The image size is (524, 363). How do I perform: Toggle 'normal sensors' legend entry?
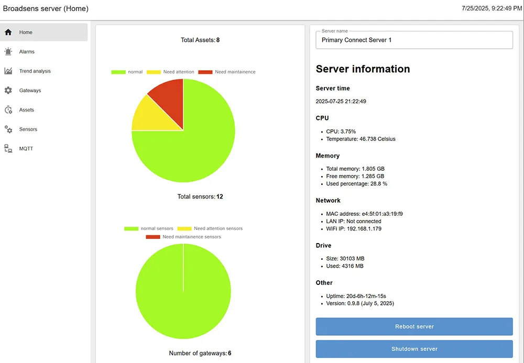tap(149, 228)
